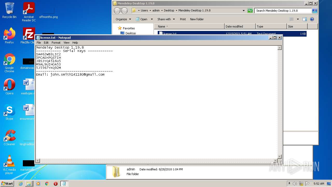Viewport: 332px width, 187px height.
Task: Open the Opera browser desktop shortcut
Action: pos(9,87)
